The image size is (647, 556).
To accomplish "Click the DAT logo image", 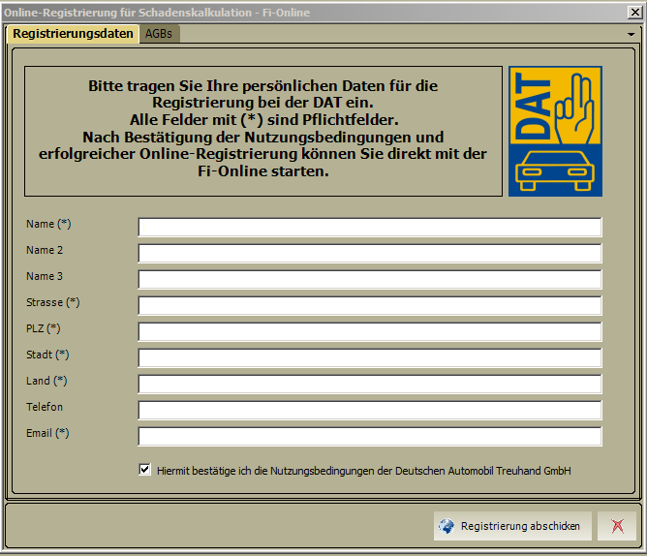I will tap(555, 132).
